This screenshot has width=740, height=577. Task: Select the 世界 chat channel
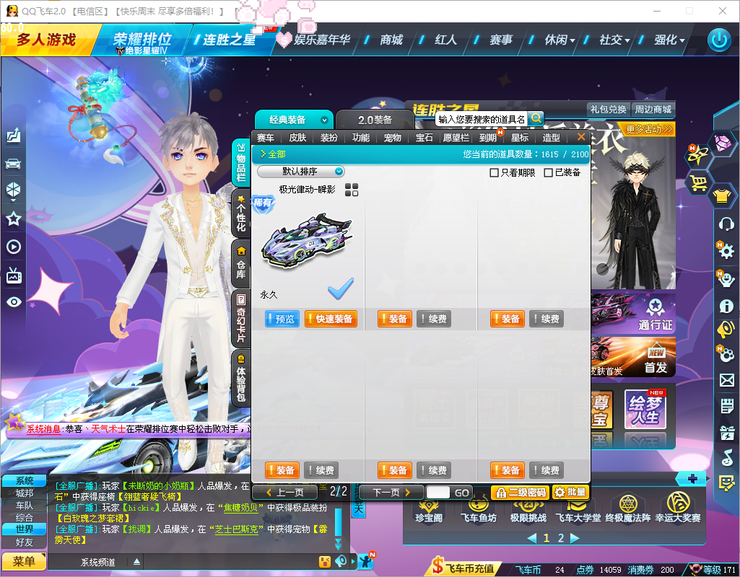pyautogui.click(x=24, y=529)
